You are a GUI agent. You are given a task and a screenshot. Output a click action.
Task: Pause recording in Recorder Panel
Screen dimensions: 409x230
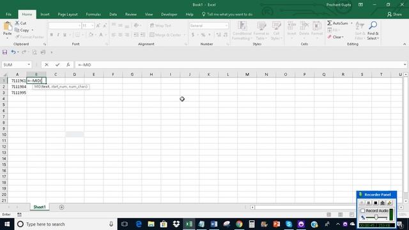(368, 203)
